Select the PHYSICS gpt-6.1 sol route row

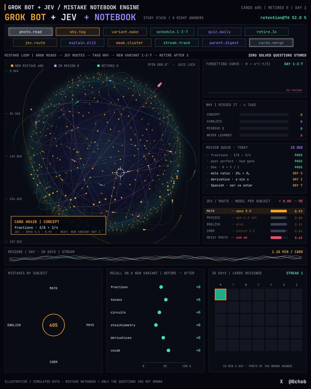254,218
